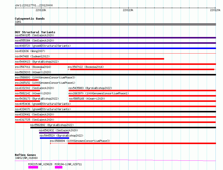The image size is (223, 170).
Task: Click the nsv5562892 (ByrskaBishop2022) label
Action: (52, 125)
